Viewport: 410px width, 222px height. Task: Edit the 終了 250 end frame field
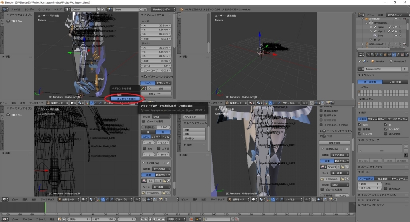point(104,219)
